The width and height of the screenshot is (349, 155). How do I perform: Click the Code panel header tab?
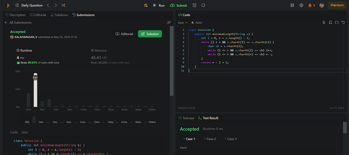click(184, 15)
